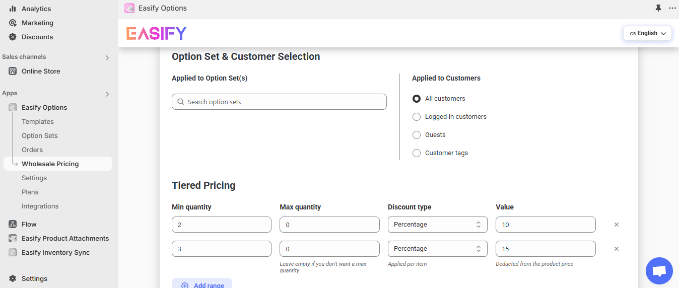Open Easify Product Attachments app icon

point(13,238)
